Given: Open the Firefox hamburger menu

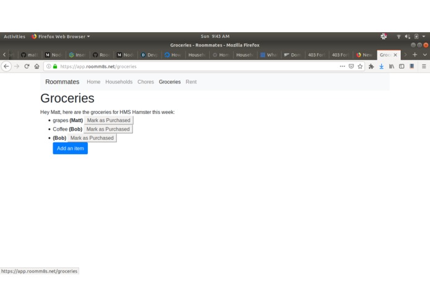Looking at the screenshot, I should click(424, 66).
